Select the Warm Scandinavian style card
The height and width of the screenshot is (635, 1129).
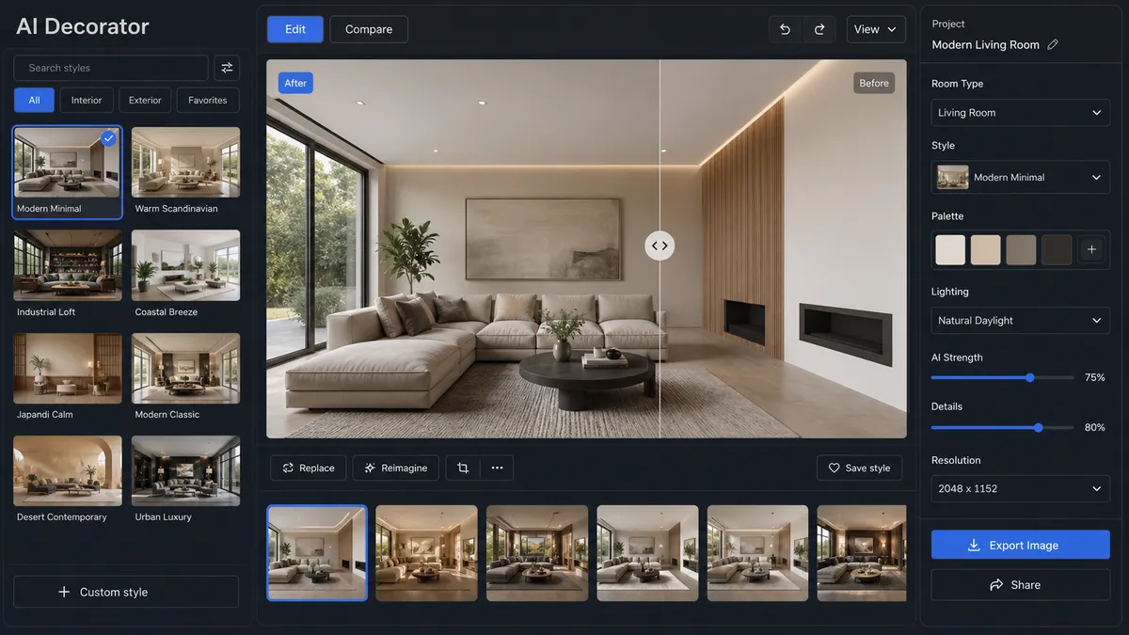click(x=185, y=172)
